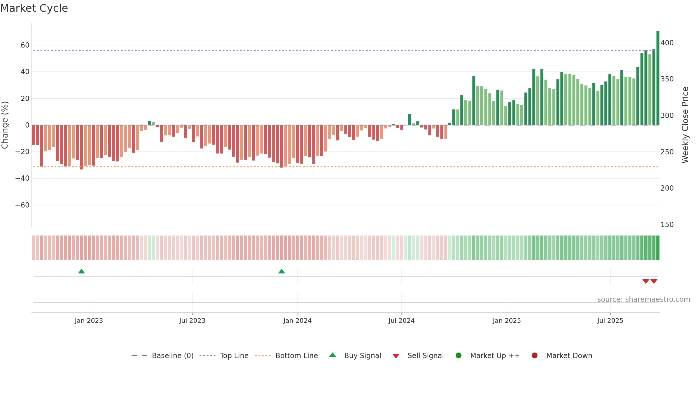Select the last red sell signal marker
This screenshot has height=394, width=700.
click(654, 281)
